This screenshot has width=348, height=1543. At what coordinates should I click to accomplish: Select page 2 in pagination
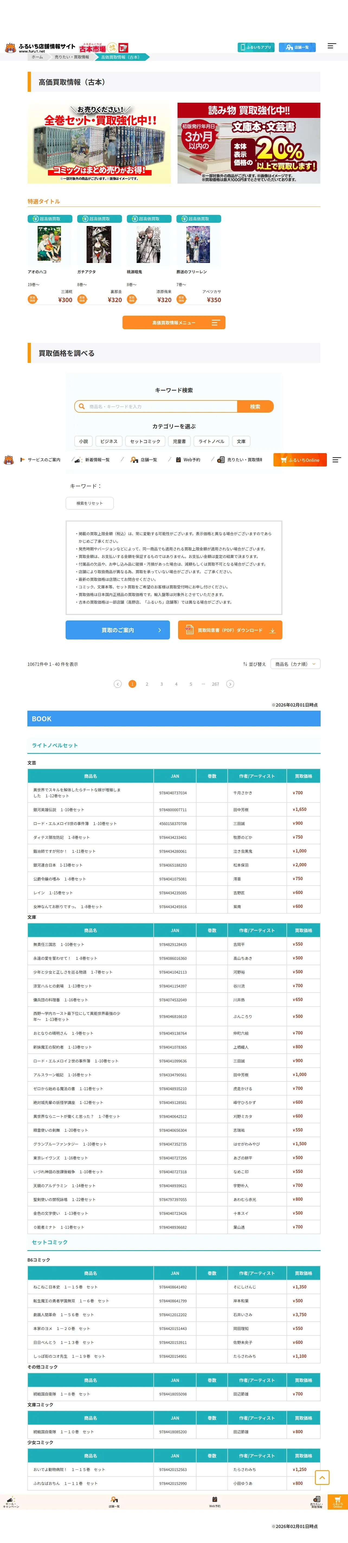click(x=147, y=684)
